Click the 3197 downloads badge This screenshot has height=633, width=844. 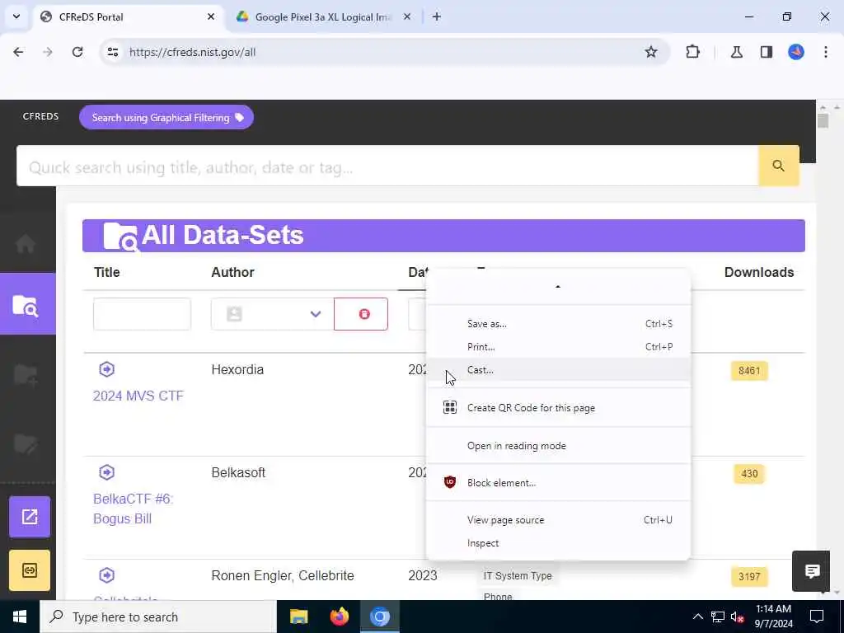pos(749,576)
